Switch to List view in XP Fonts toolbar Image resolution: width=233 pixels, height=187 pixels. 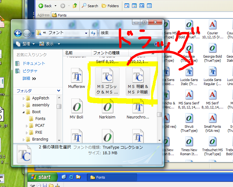(x=134, y=6)
